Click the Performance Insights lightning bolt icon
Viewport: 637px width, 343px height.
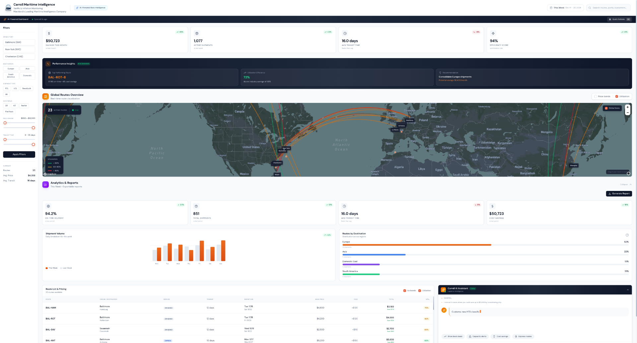click(x=47, y=63)
